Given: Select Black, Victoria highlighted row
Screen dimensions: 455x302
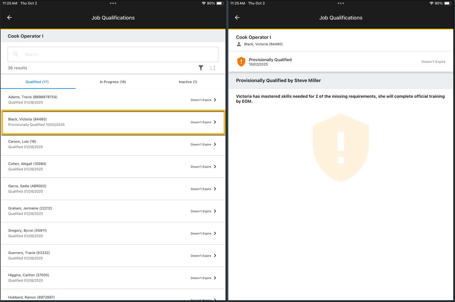Looking at the screenshot, I should (112, 122).
